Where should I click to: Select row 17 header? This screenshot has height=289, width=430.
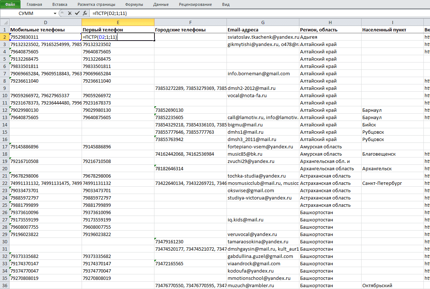(x=5, y=147)
